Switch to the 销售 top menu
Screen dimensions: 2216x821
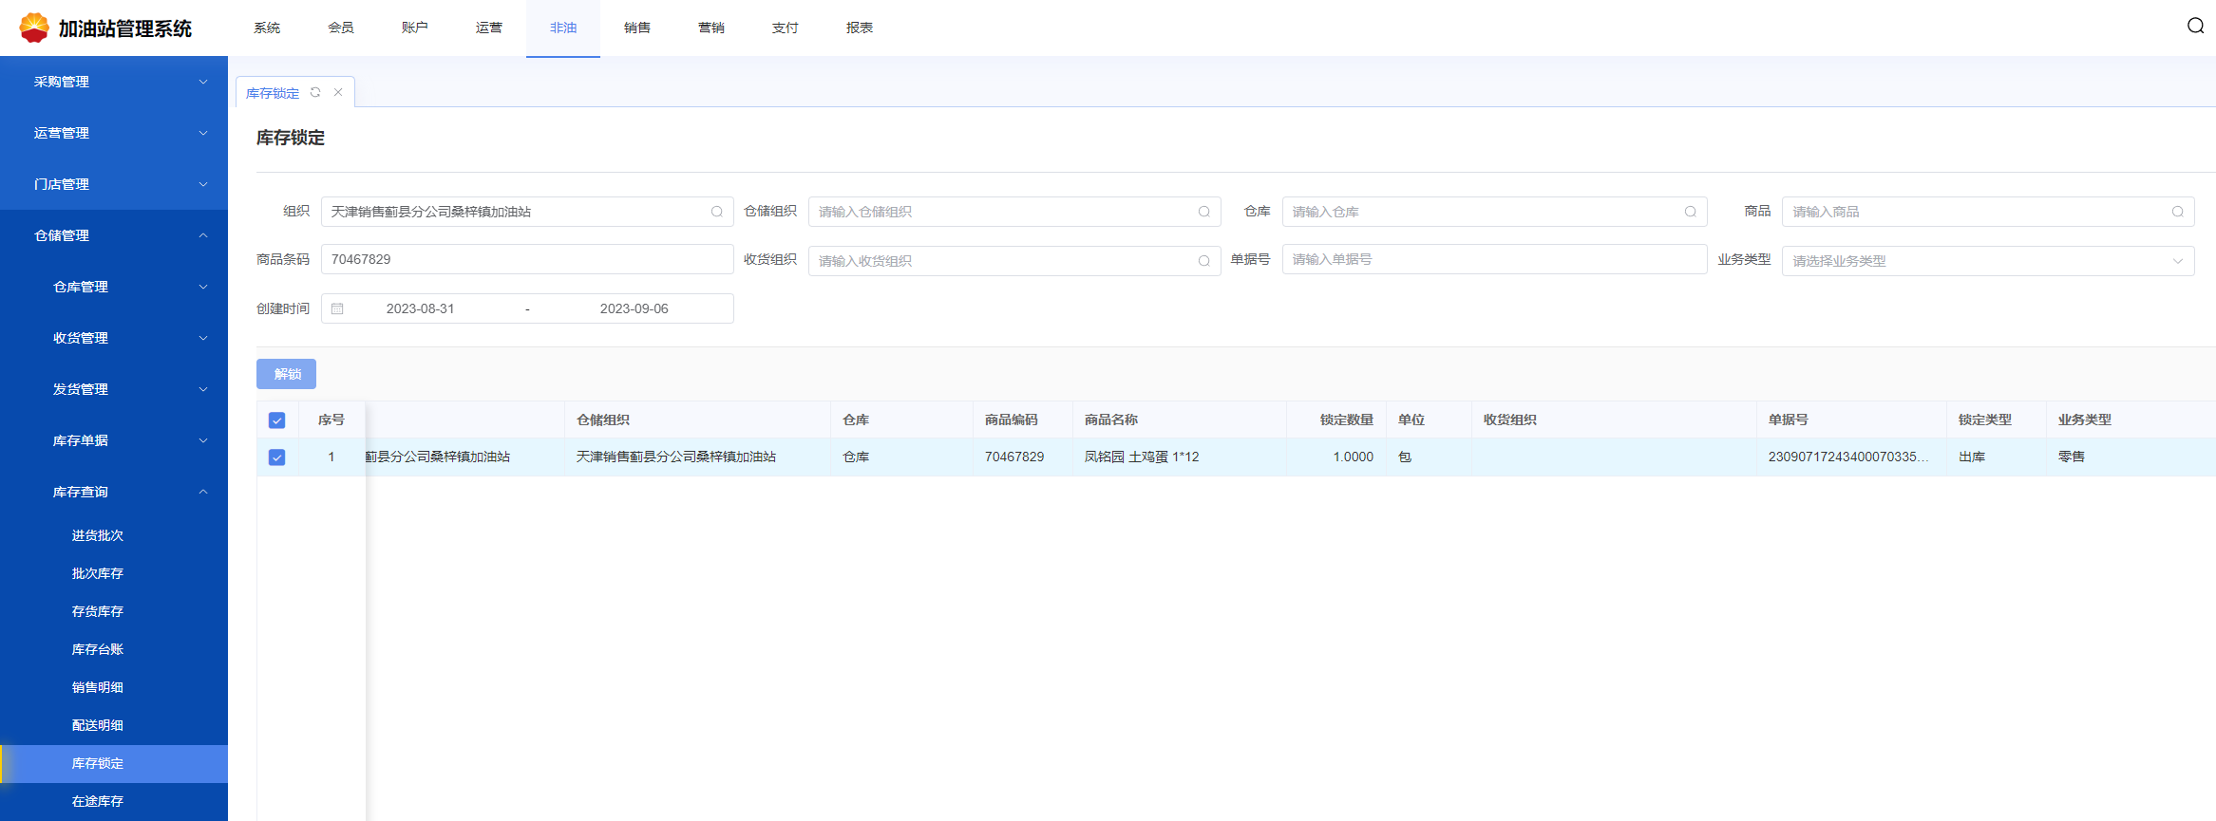[636, 28]
